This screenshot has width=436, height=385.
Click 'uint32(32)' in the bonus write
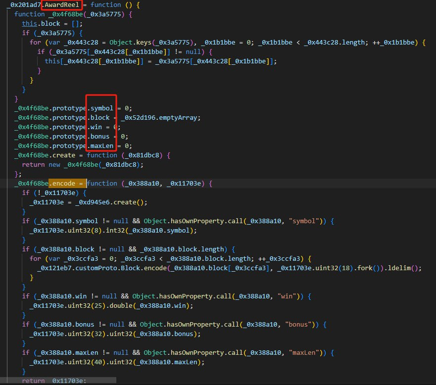[x=87, y=334]
